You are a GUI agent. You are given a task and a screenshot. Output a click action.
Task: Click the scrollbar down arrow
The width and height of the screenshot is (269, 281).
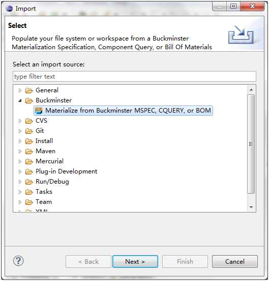[251, 207]
